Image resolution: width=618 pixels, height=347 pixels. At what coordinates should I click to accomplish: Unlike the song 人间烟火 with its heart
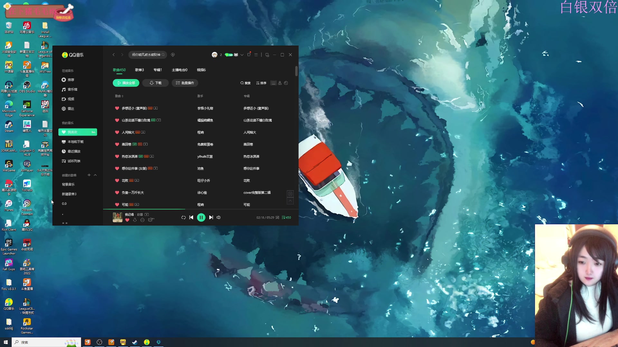[x=117, y=132]
